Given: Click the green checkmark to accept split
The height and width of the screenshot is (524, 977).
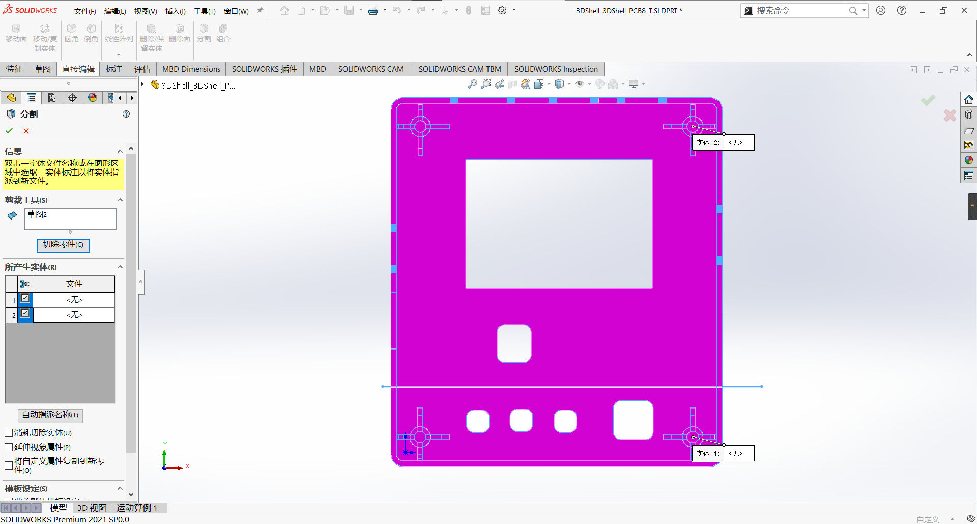Looking at the screenshot, I should [9, 131].
